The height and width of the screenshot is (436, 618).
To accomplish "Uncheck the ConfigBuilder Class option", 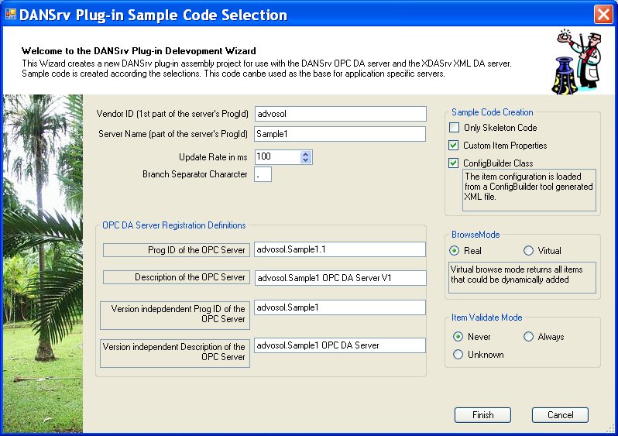I will 454,163.
